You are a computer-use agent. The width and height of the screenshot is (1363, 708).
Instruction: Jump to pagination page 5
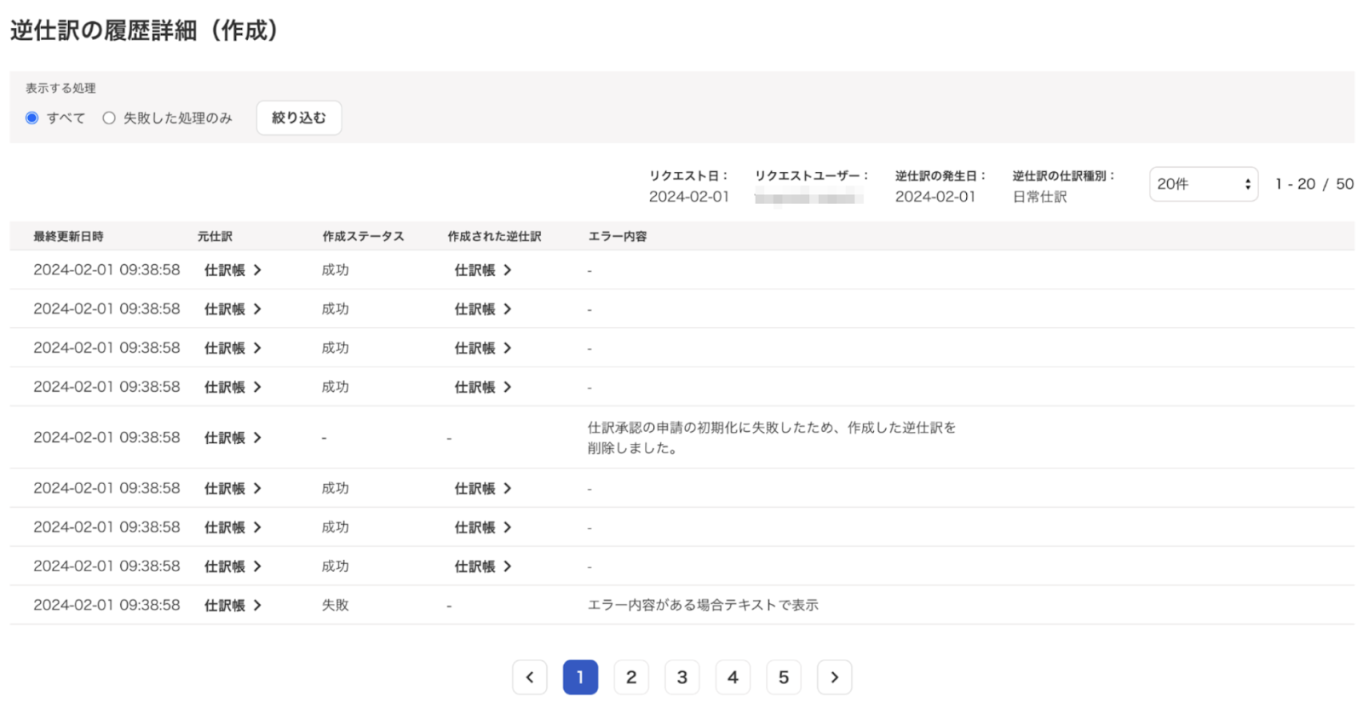pos(784,677)
